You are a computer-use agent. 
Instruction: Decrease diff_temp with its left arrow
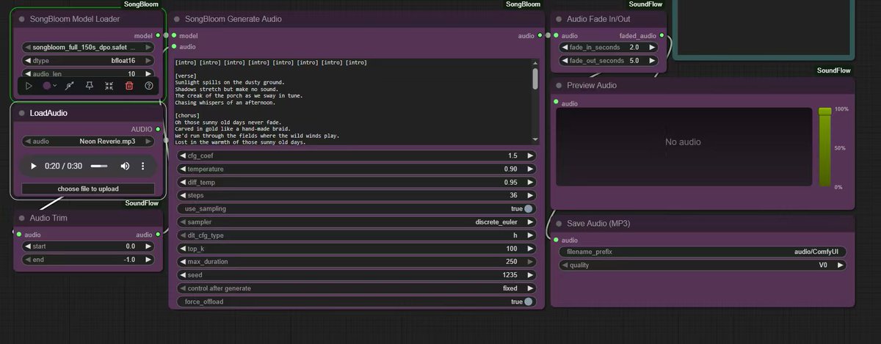tap(183, 183)
